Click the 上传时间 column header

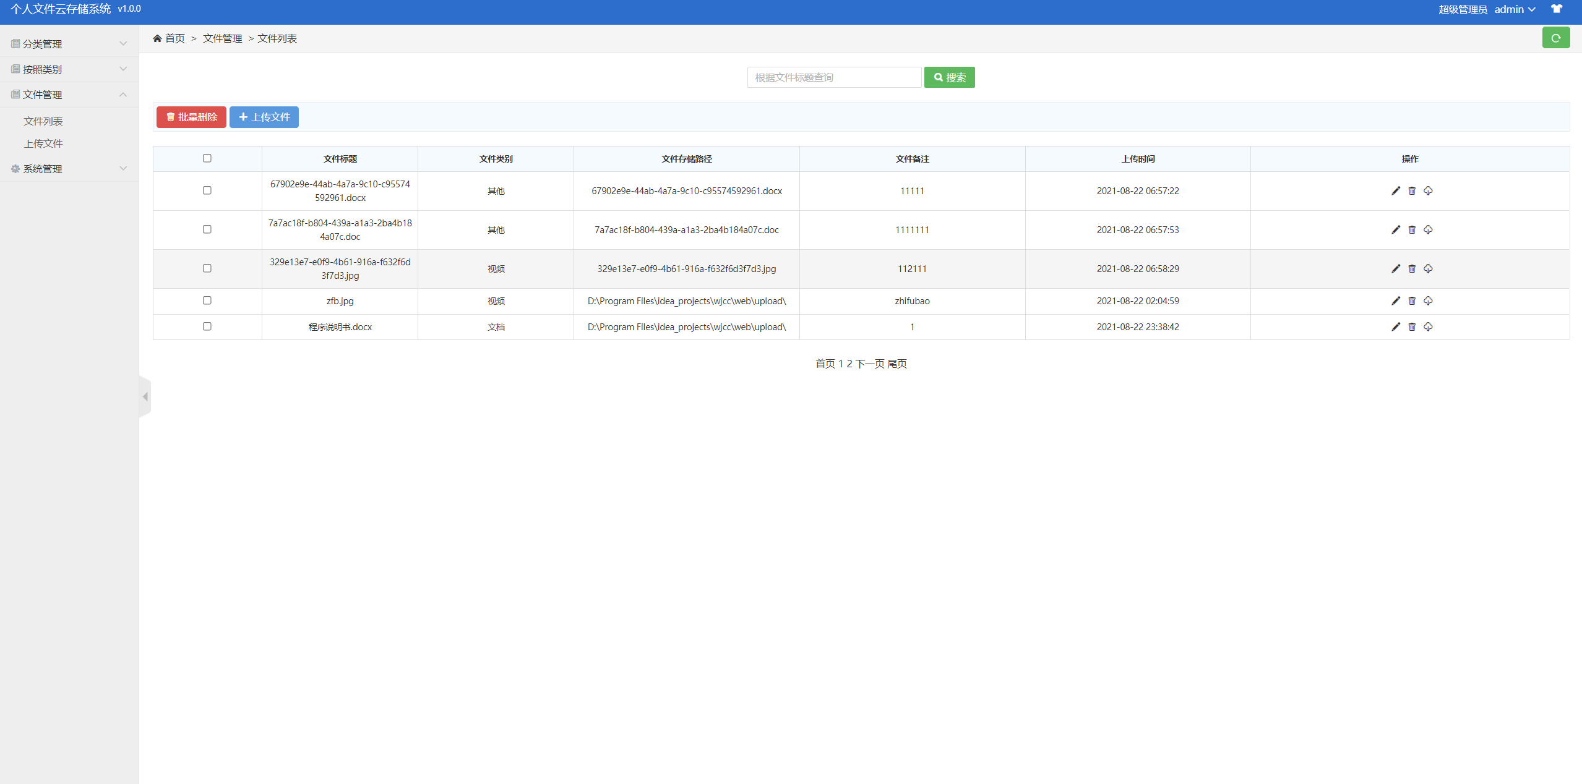tap(1138, 159)
